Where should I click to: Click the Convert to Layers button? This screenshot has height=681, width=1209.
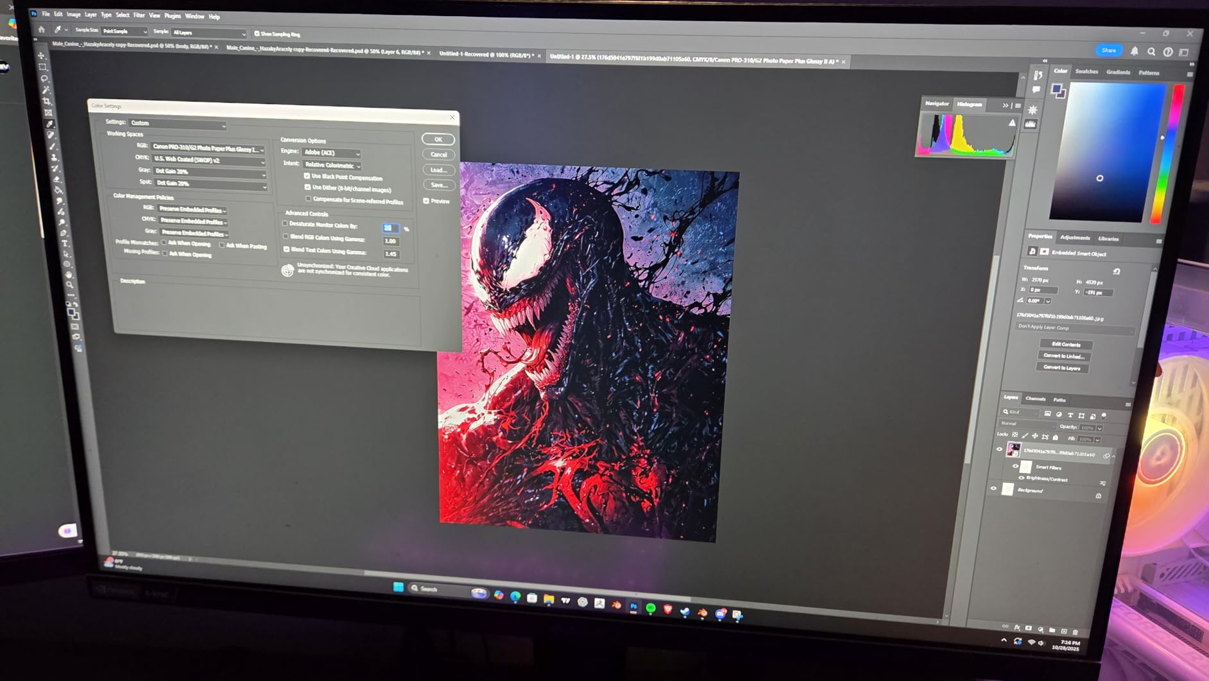tap(1063, 367)
